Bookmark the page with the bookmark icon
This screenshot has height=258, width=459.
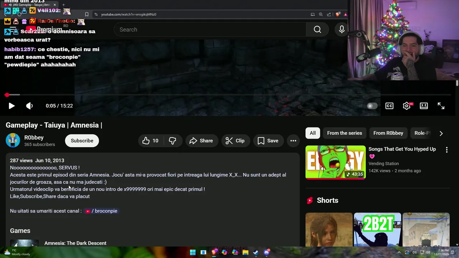pos(86,14)
